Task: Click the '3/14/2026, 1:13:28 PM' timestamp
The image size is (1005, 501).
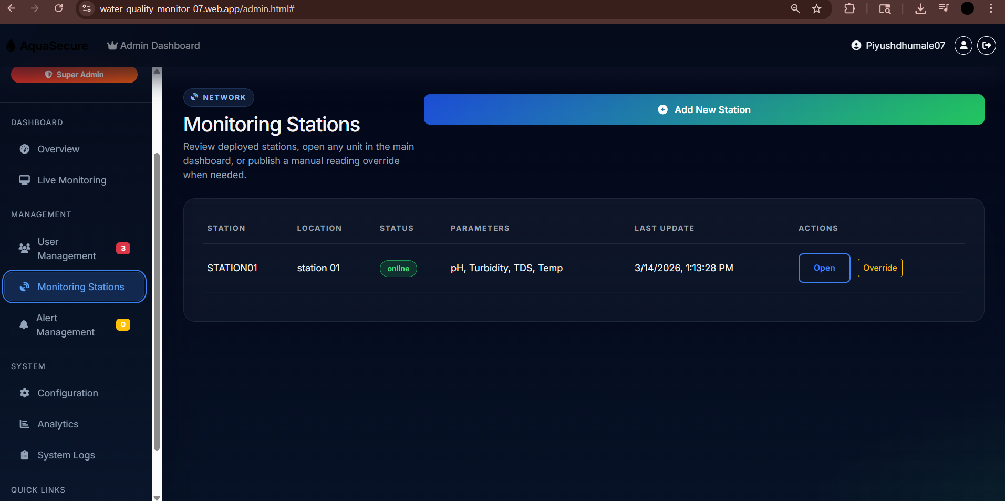Action: pyautogui.click(x=684, y=268)
